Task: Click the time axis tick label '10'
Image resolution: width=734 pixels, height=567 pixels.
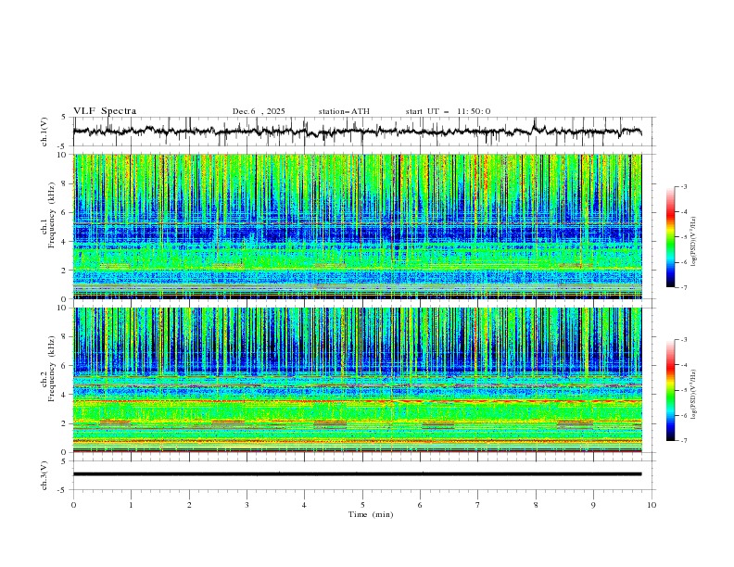Action: tap(652, 505)
